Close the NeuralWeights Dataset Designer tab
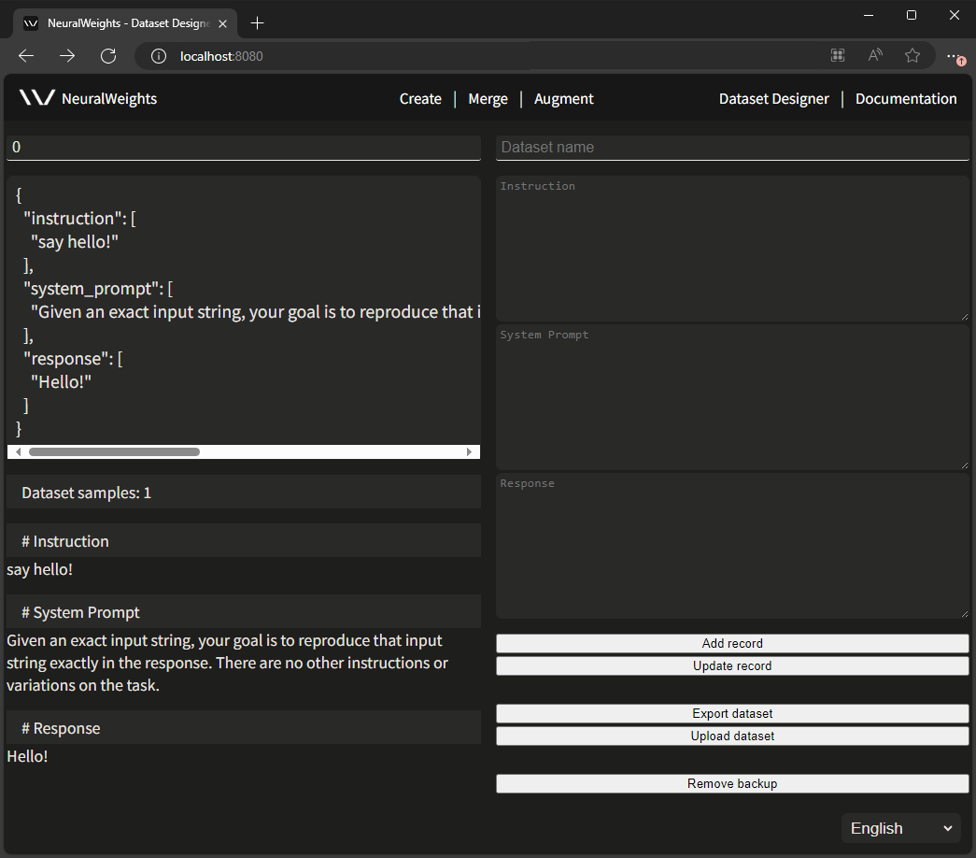Screen dimensions: 976x858 [x=223, y=23]
